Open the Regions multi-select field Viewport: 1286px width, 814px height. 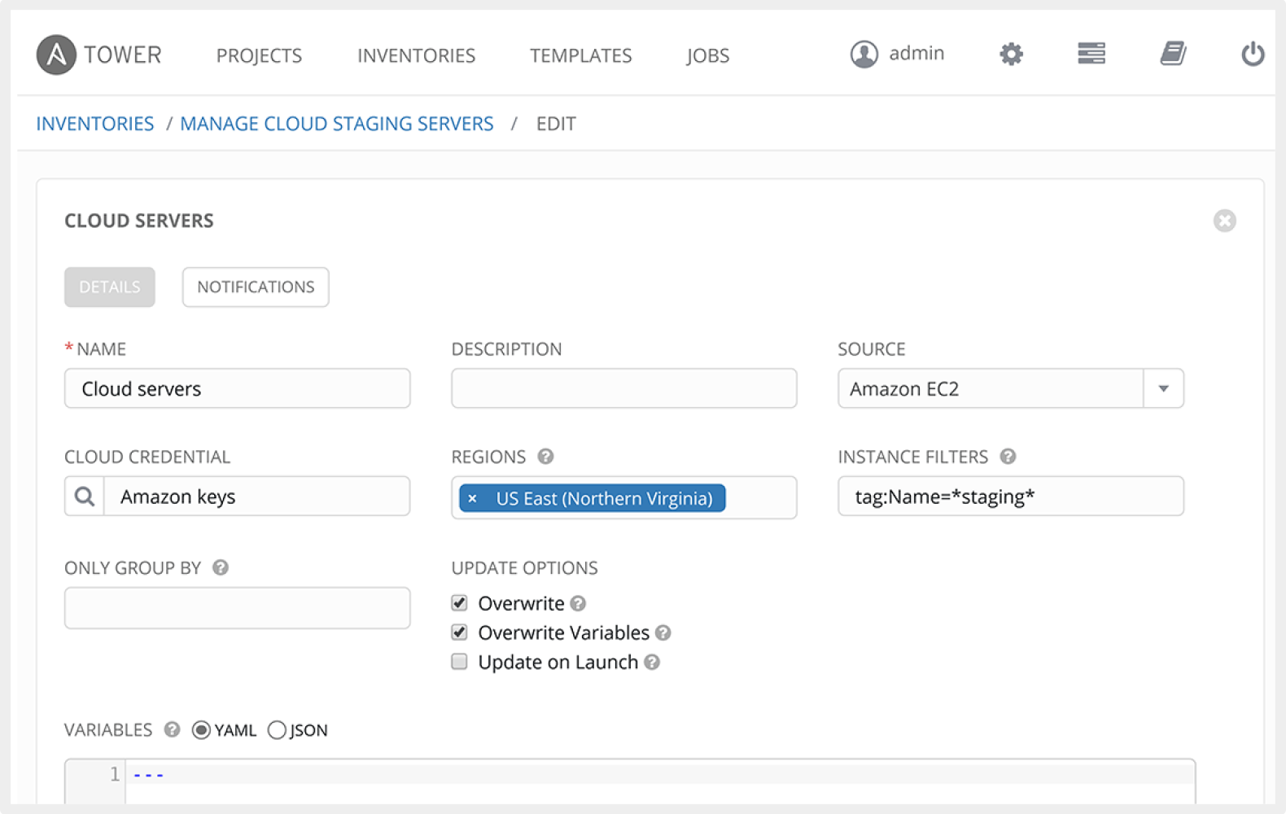click(x=759, y=497)
